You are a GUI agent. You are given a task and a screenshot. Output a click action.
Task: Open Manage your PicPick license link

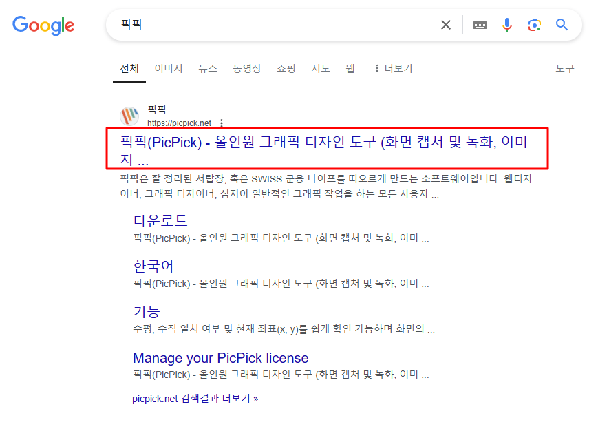221,358
